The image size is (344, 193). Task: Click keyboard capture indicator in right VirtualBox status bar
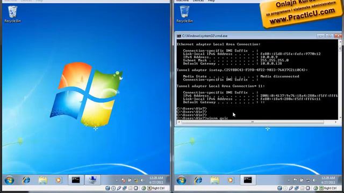point(321,188)
